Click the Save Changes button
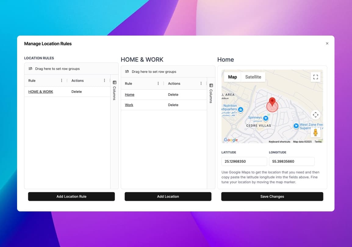Image resolution: width=352 pixels, height=247 pixels. 272,197
